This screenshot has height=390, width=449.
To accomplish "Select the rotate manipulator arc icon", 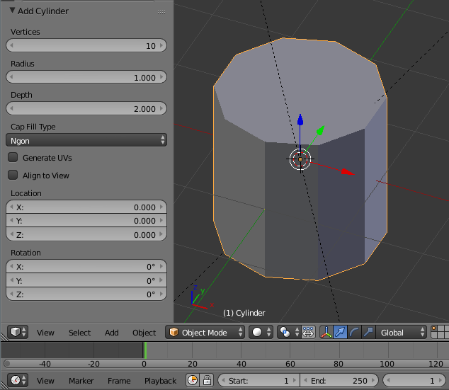I will (x=354, y=332).
